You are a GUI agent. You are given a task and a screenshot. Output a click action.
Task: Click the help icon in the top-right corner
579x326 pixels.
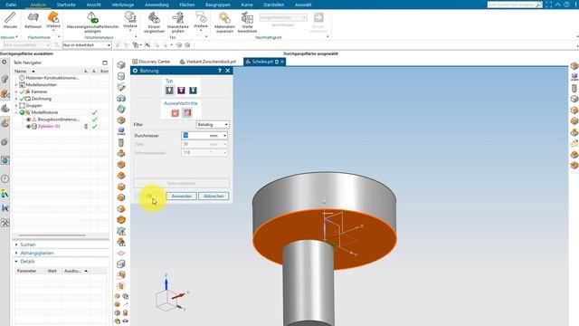click(x=566, y=5)
